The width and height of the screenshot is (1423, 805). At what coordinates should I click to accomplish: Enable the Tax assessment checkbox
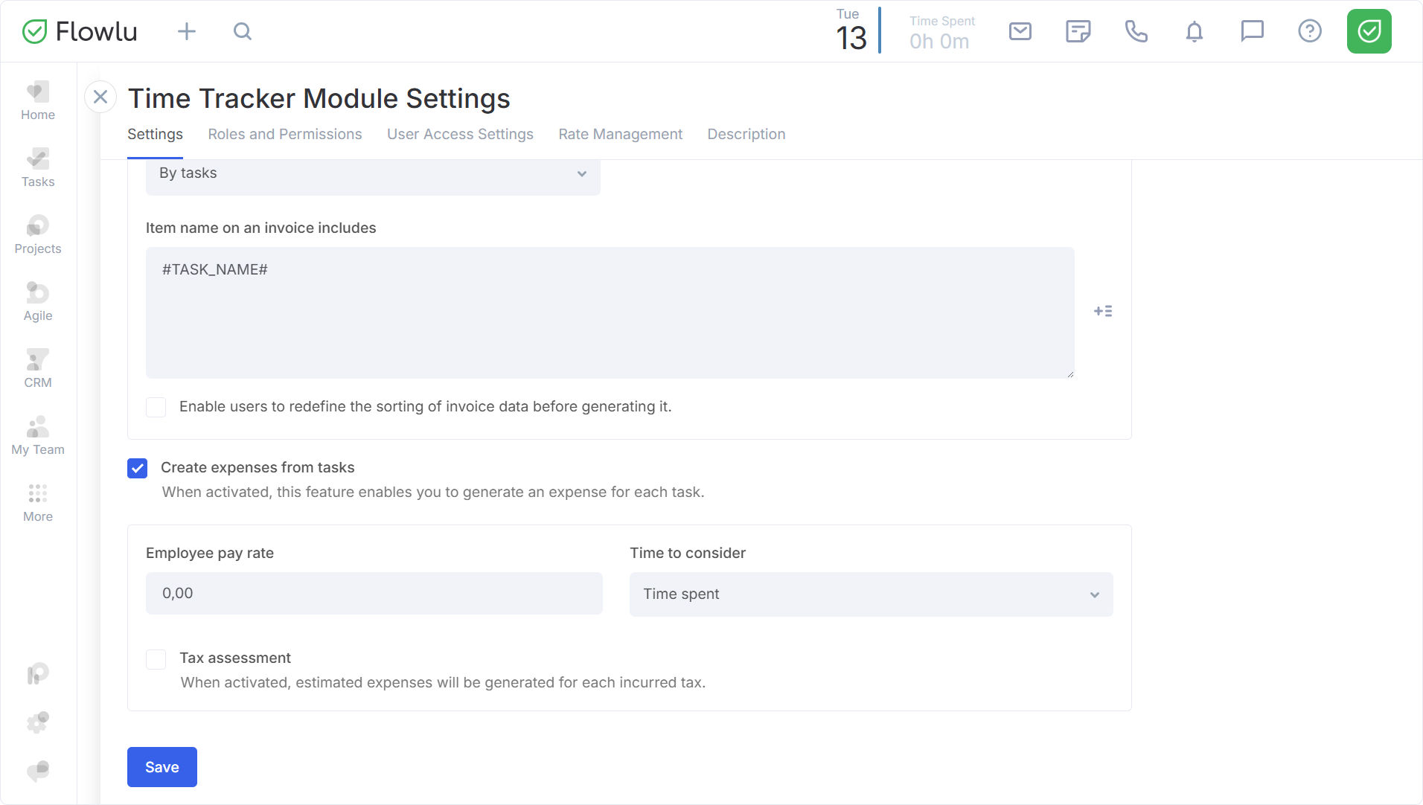[x=156, y=659]
